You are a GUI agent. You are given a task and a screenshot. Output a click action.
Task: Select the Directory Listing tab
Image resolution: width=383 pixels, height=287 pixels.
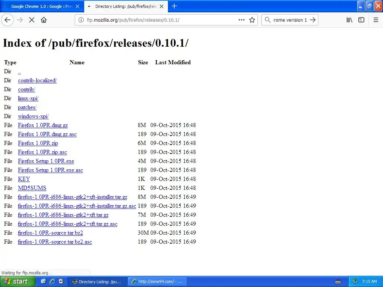(126, 6)
